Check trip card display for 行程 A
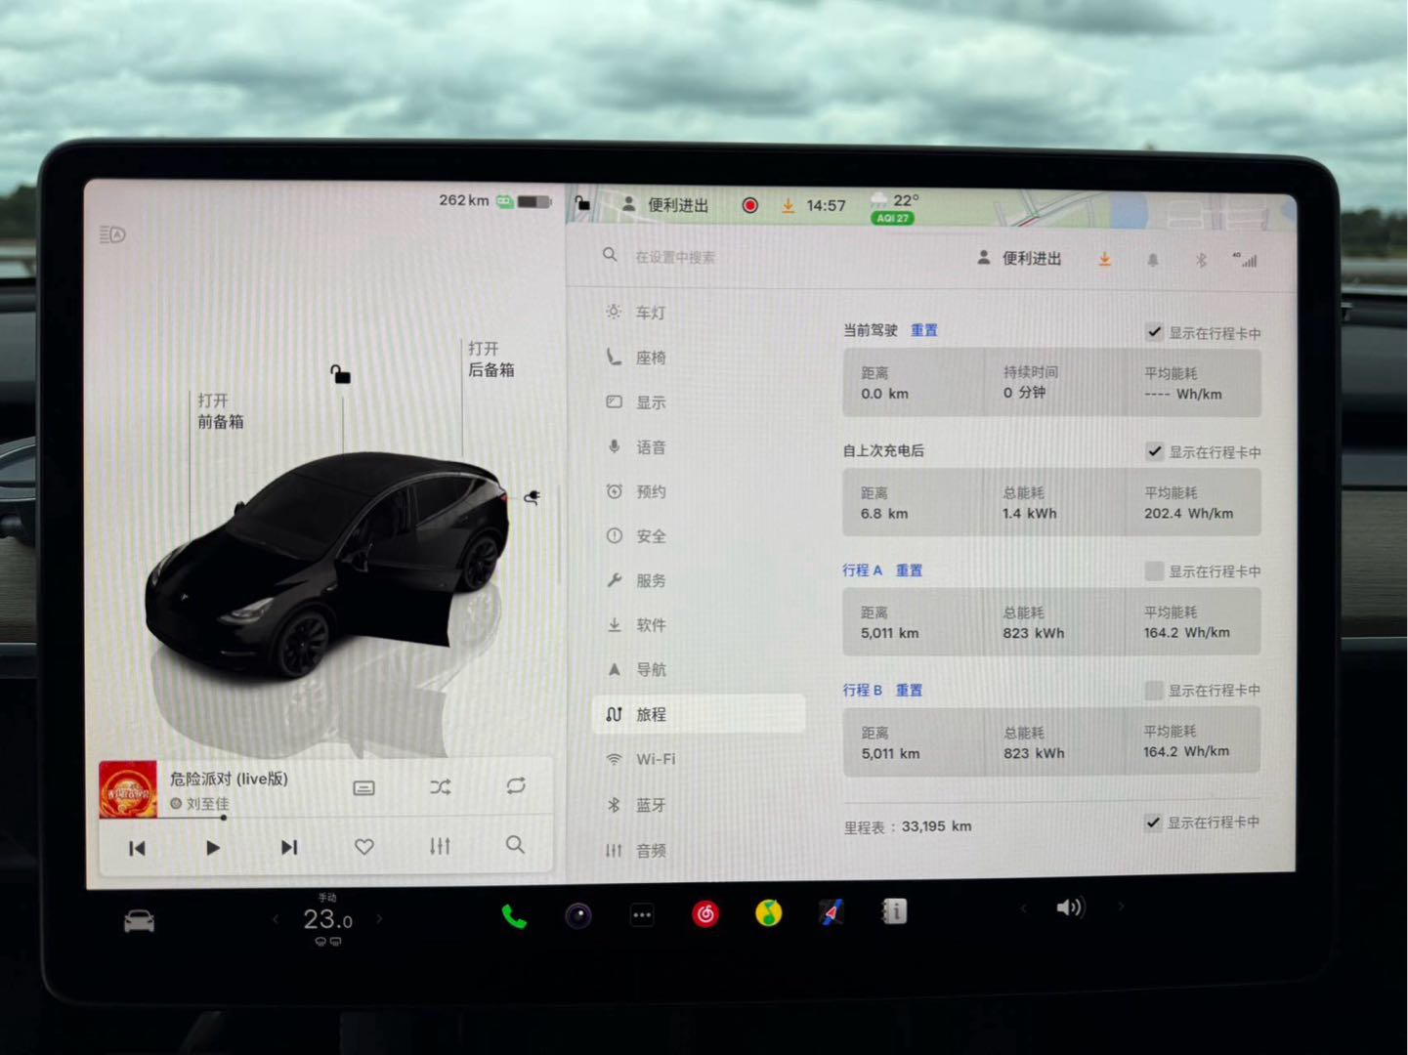 click(1154, 570)
